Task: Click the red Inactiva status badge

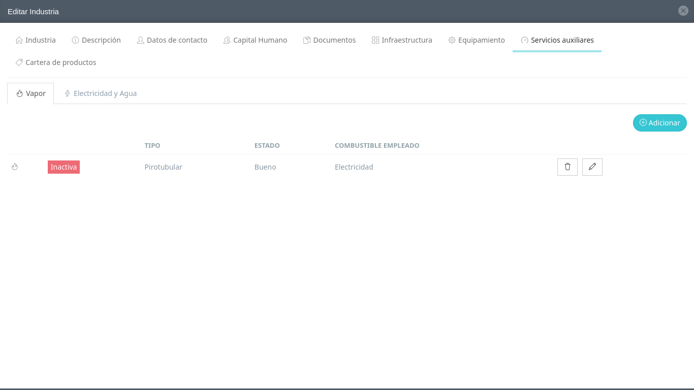Action: [x=64, y=167]
